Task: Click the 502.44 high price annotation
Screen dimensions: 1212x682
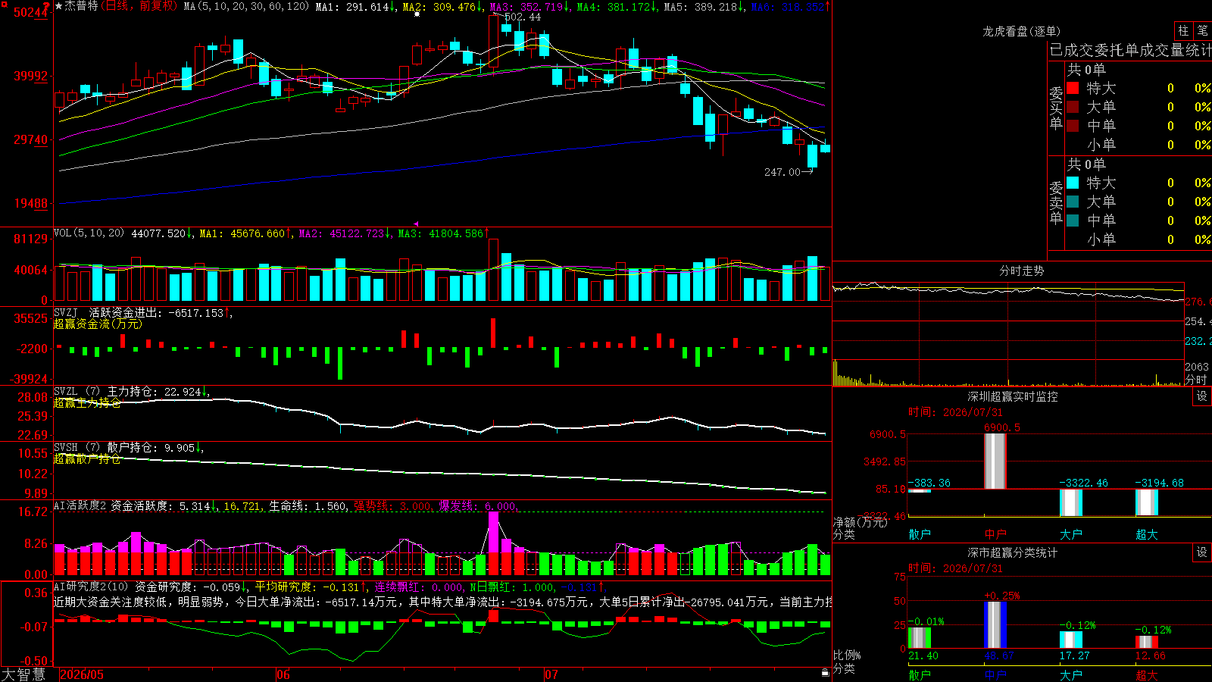Action: coord(523,17)
